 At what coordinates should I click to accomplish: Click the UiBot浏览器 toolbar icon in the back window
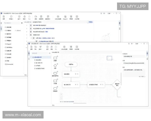coord(58,17)
